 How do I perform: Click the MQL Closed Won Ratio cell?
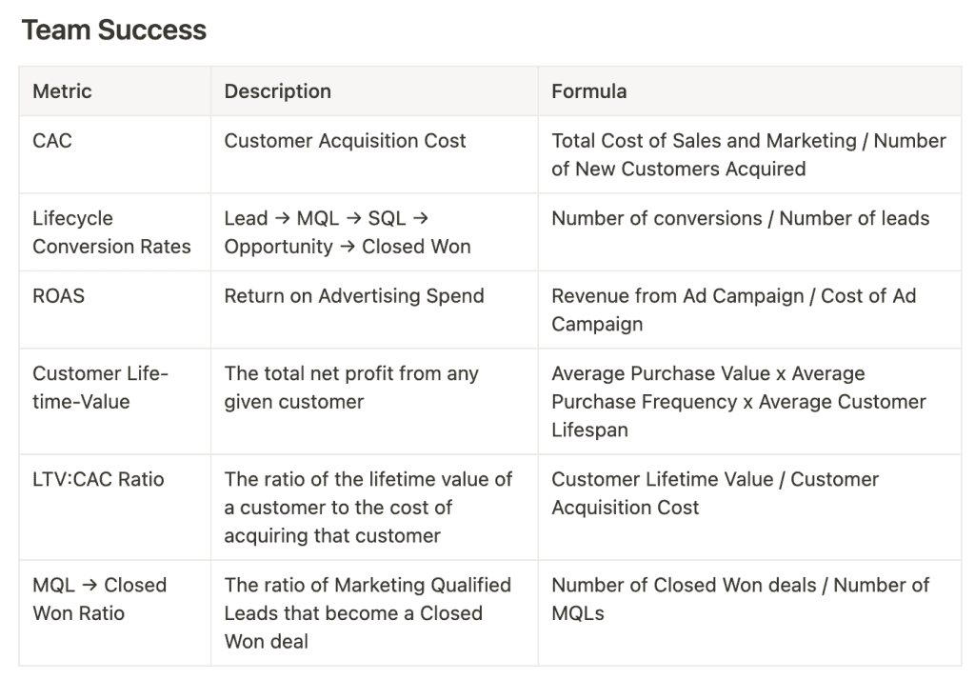click(x=115, y=612)
